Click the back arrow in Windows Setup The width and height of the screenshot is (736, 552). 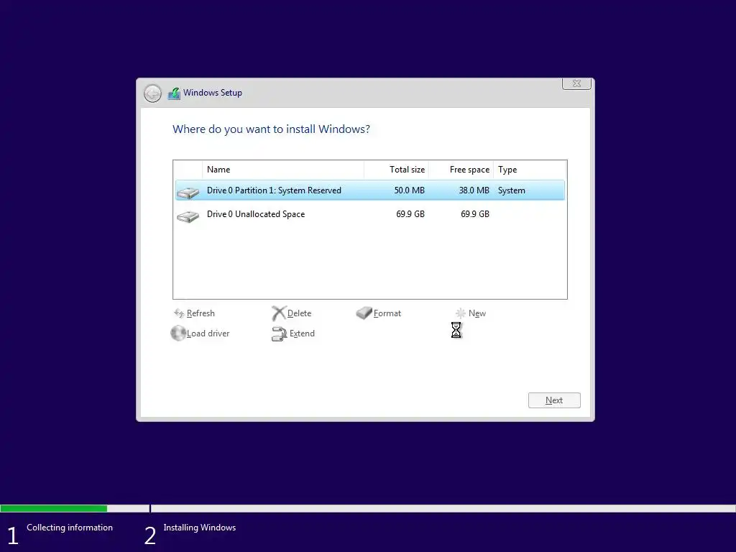(x=152, y=93)
